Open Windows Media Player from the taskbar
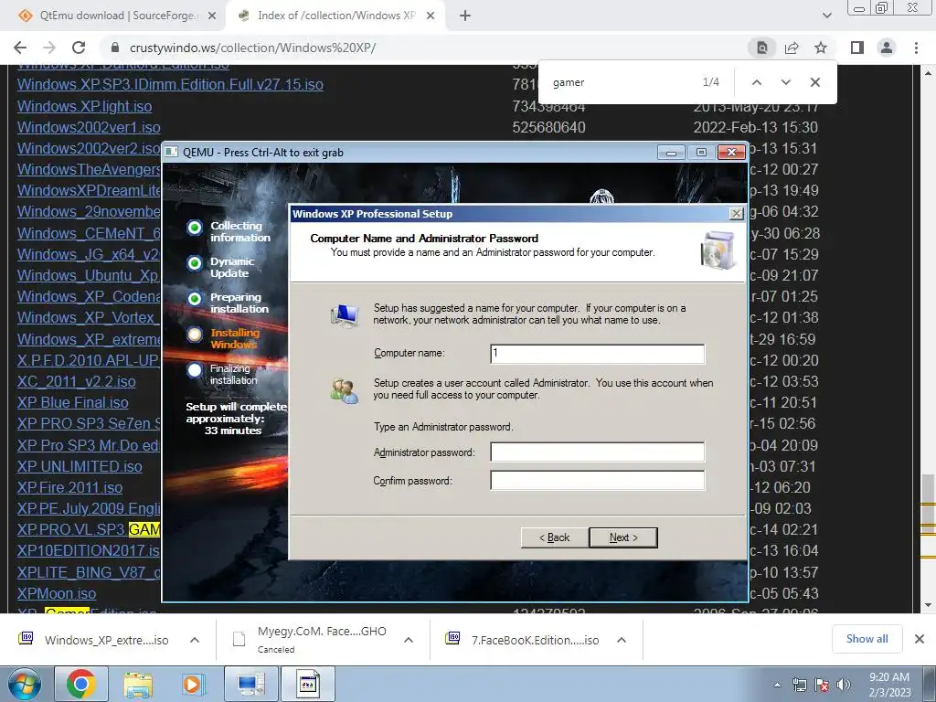This screenshot has width=936, height=702. (194, 684)
